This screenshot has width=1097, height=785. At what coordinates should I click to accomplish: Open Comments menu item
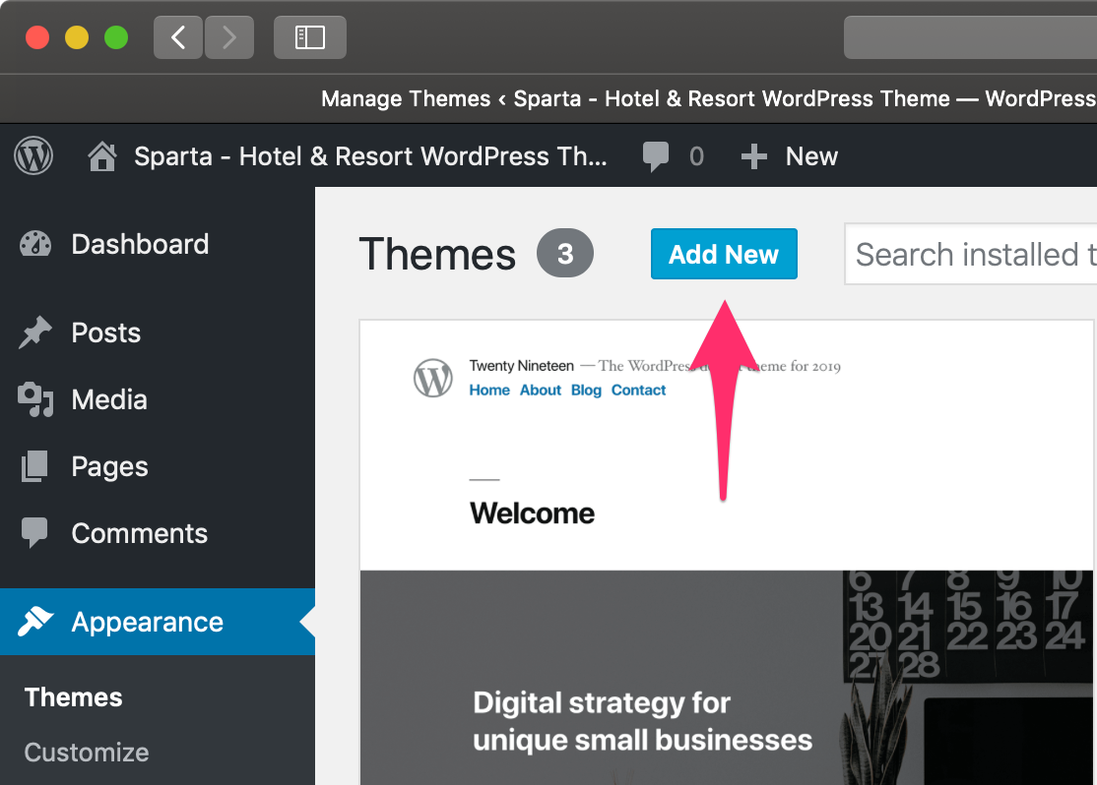pos(158,533)
